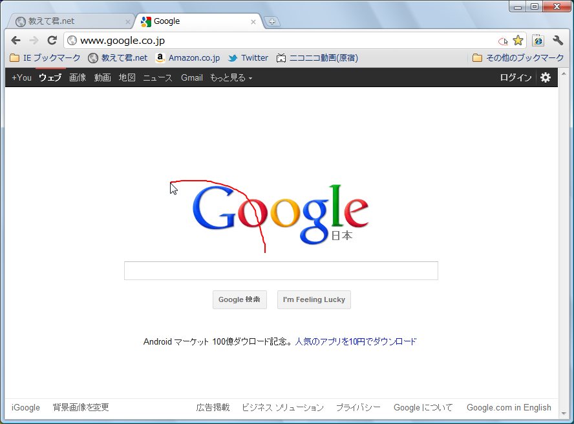
Task: Close the Google tab
Action: 253,22
